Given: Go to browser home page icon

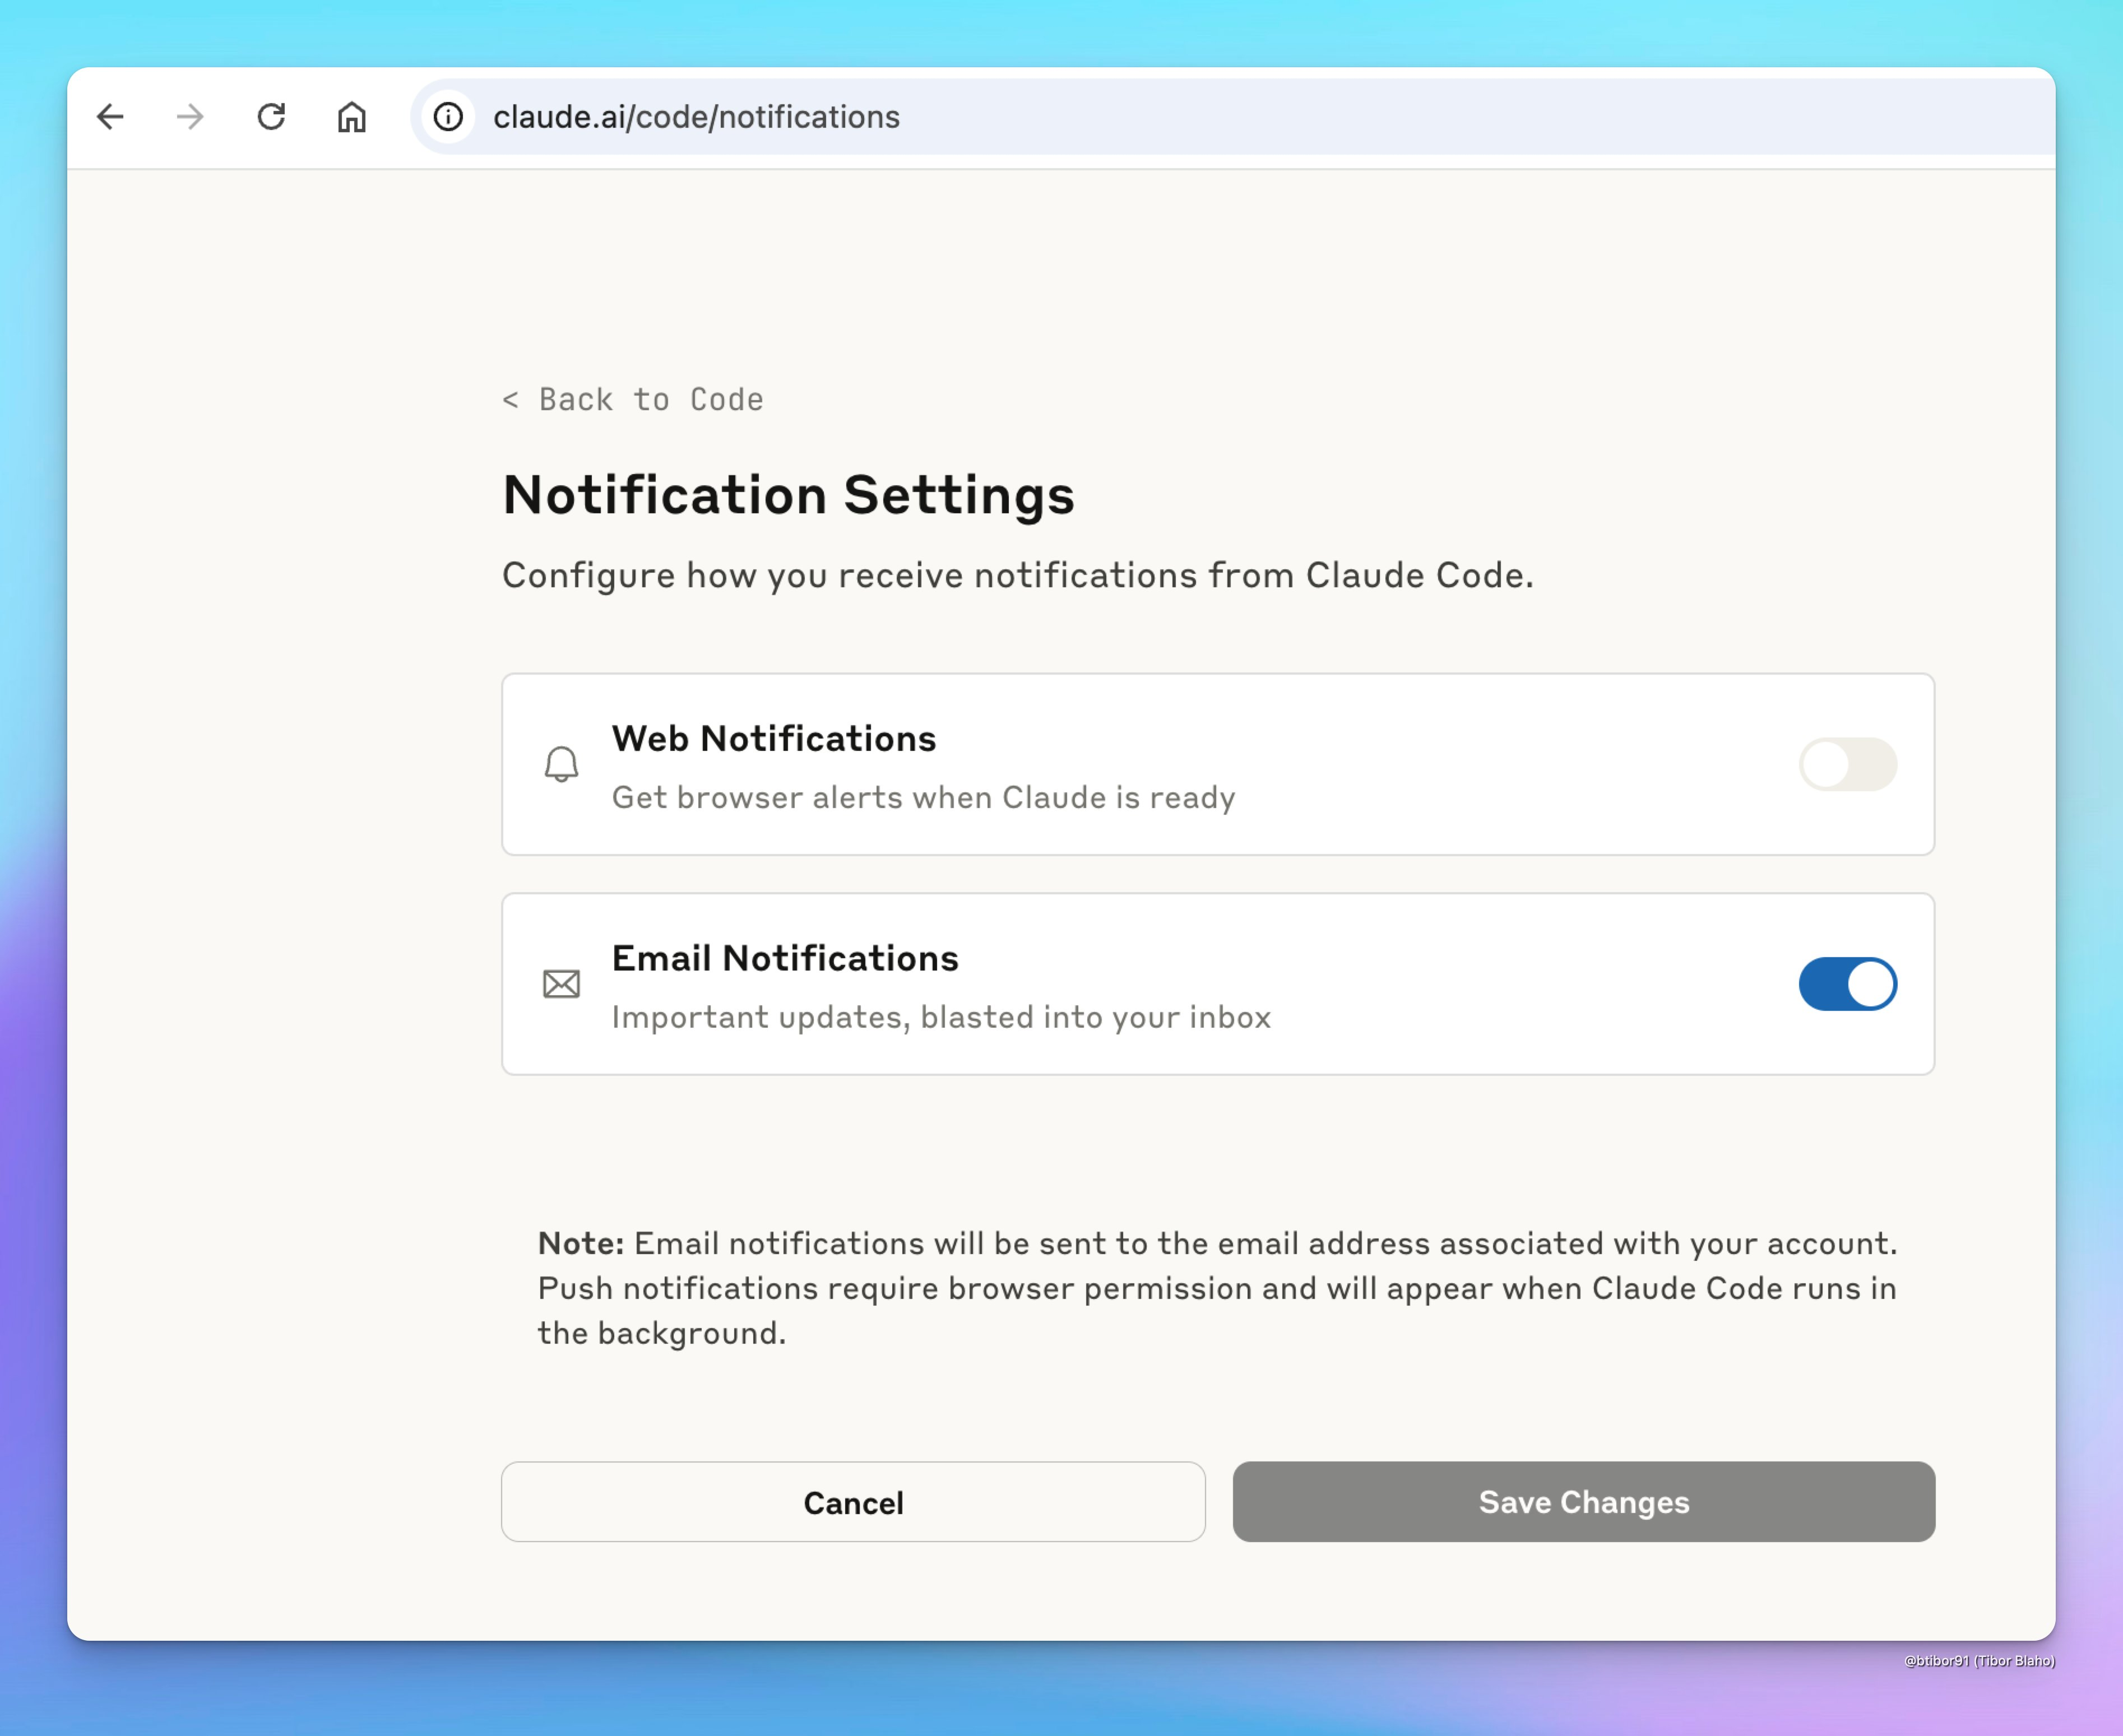Looking at the screenshot, I should pos(351,117).
